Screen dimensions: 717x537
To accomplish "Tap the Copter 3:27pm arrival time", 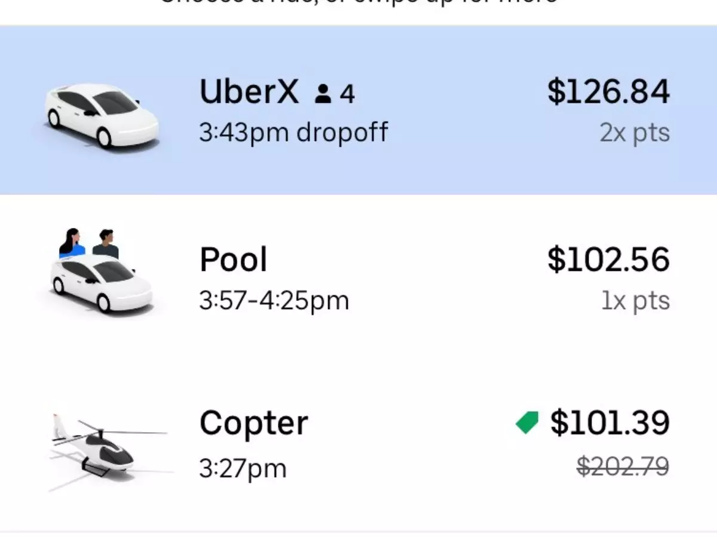I will [x=243, y=468].
